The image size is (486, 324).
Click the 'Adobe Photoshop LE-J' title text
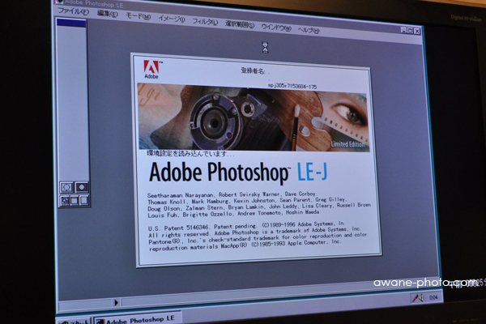(237, 173)
